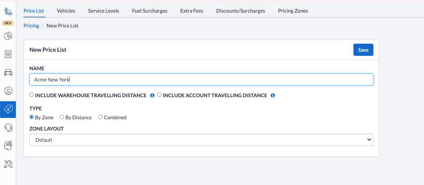Switch to the Fuel Surcharges tab
This screenshot has width=424, height=185.
(150, 11)
